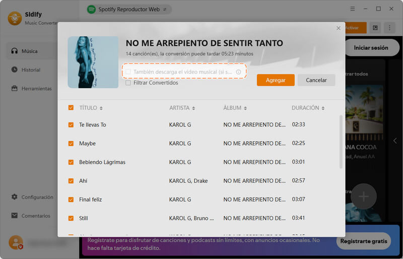Viewport: 403px width, 259px height.
Task: Select the Te llevas To title text
Action: tap(93, 125)
